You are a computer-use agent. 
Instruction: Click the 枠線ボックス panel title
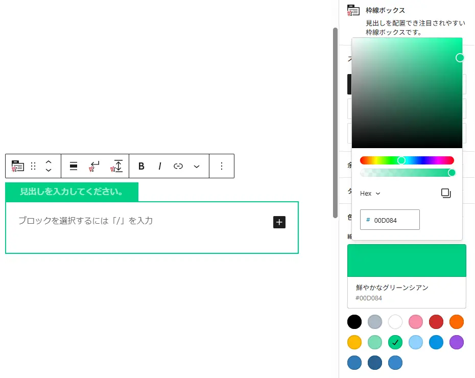coord(386,10)
